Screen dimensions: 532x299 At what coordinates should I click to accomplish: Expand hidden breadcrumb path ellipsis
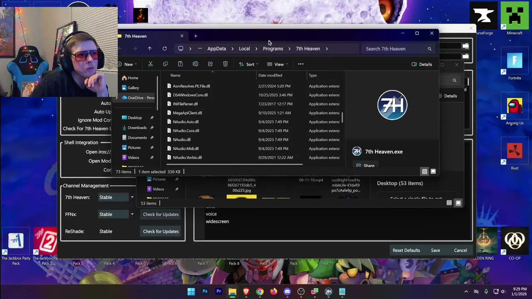(x=200, y=49)
